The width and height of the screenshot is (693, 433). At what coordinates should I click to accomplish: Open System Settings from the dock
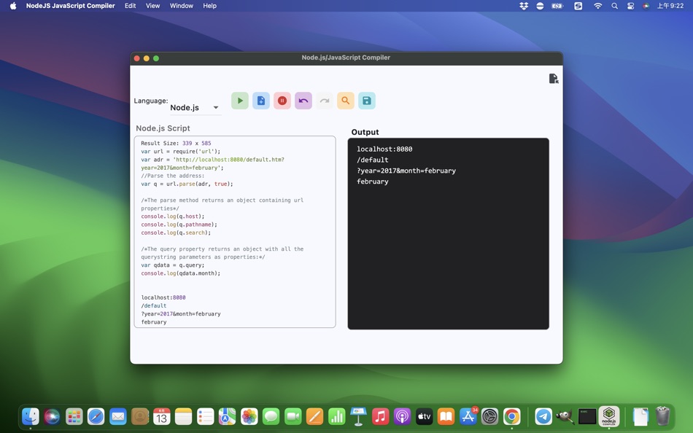[489, 416]
